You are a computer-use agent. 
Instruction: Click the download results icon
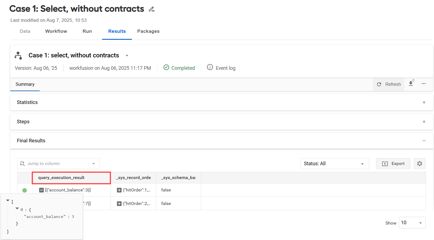411,83
